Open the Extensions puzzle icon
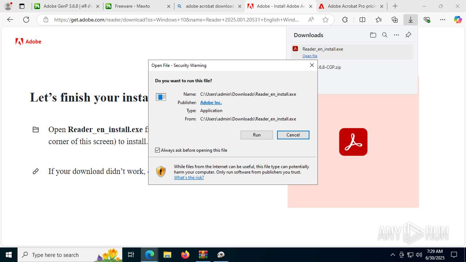The width and height of the screenshot is (466, 262). click(x=345, y=20)
